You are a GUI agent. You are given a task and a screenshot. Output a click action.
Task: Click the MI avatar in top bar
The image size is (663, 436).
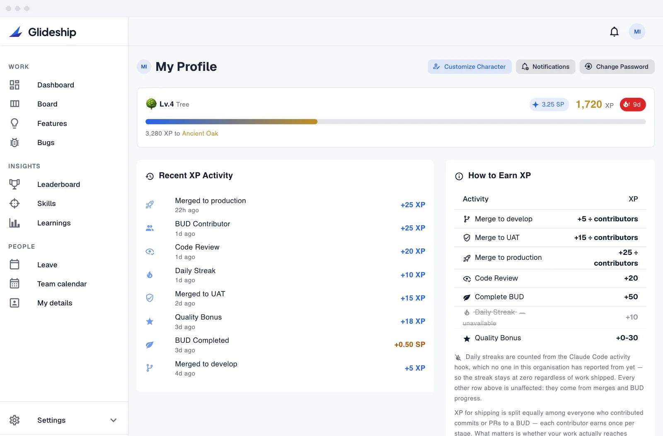(x=637, y=31)
